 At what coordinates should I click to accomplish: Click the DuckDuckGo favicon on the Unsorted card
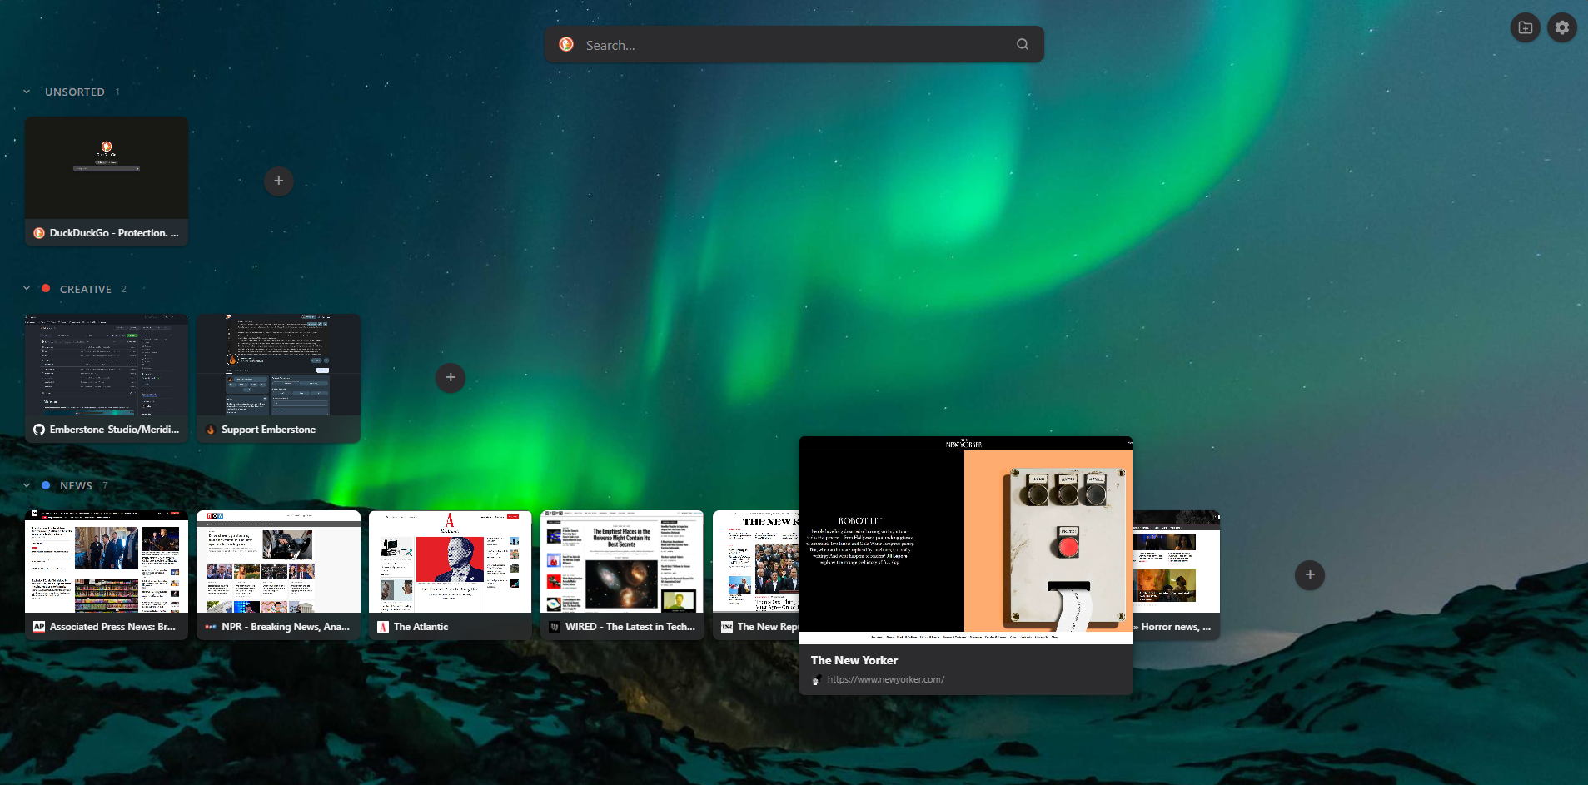pos(39,233)
